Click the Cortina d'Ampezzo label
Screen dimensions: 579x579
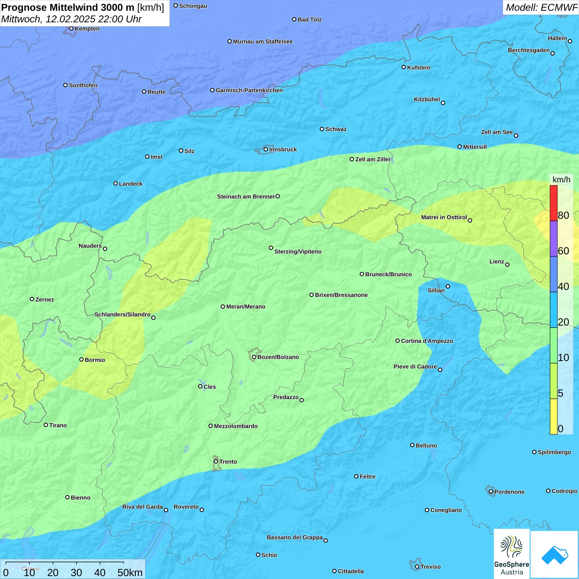[427, 341]
